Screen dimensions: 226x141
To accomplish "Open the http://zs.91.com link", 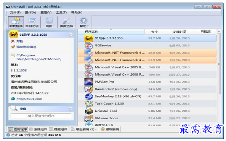I will coord(29,99).
